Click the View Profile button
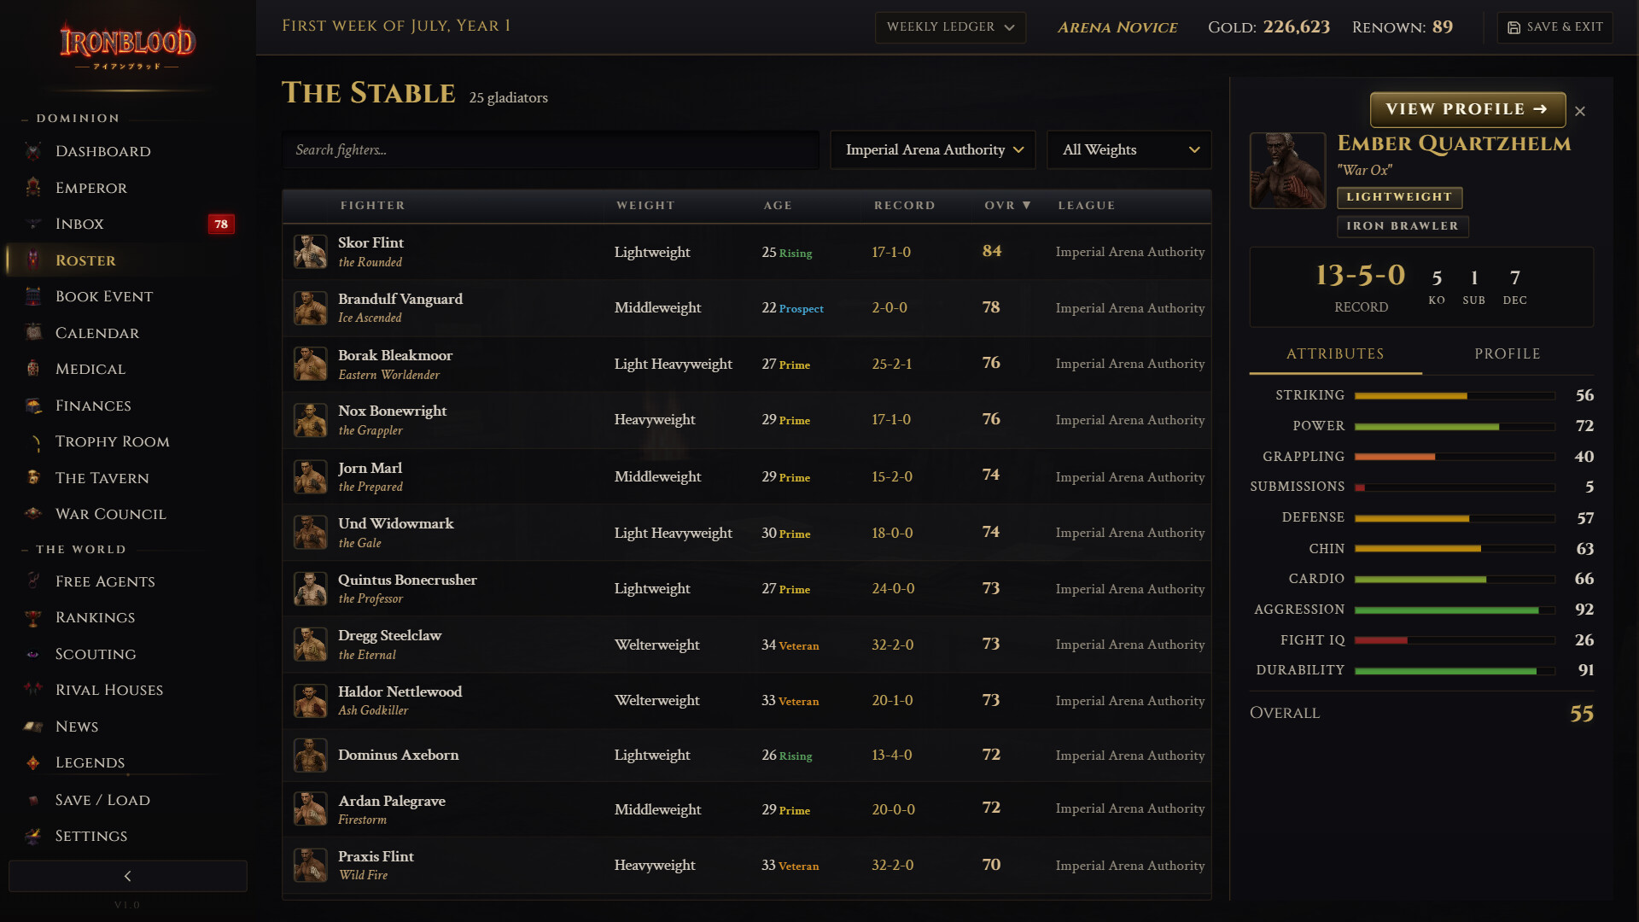Image resolution: width=1639 pixels, height=922 pixels. pos(1467,109)
